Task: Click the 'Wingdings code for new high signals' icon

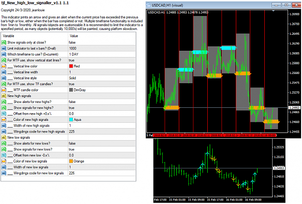Action: point(4,131)
